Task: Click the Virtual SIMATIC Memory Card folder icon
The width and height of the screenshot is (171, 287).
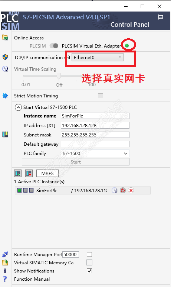Action: click(x=5, y=263)
